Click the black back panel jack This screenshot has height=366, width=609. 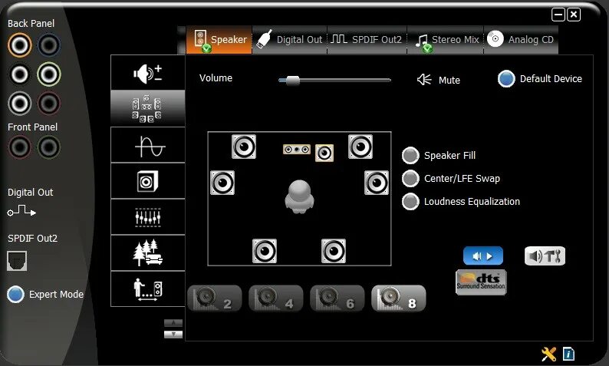coord(19,74)
